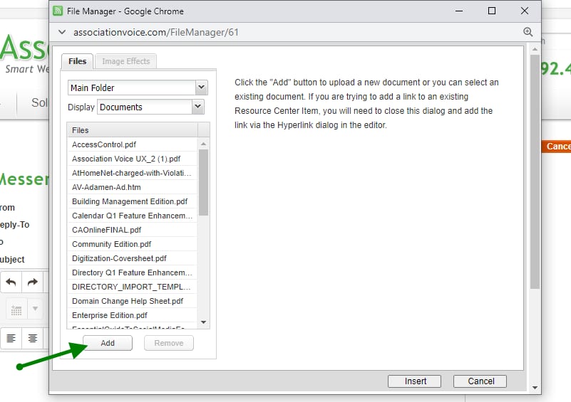Click the disabled Remove button
Screen dimensions: 571x402
coord(169,343)
